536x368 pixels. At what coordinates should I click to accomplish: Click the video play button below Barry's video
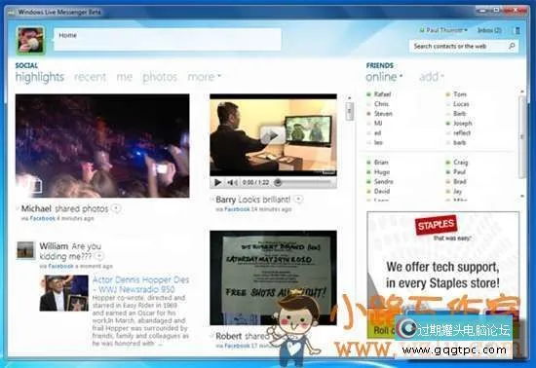click(x=217, y=183)
